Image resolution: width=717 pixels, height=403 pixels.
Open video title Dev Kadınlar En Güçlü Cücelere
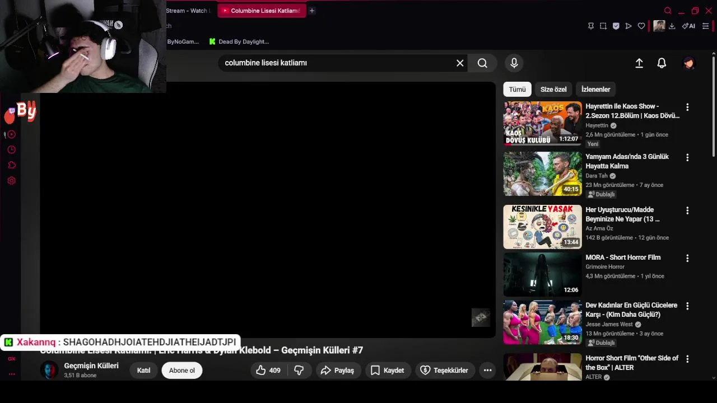click(x=631, y=310)
